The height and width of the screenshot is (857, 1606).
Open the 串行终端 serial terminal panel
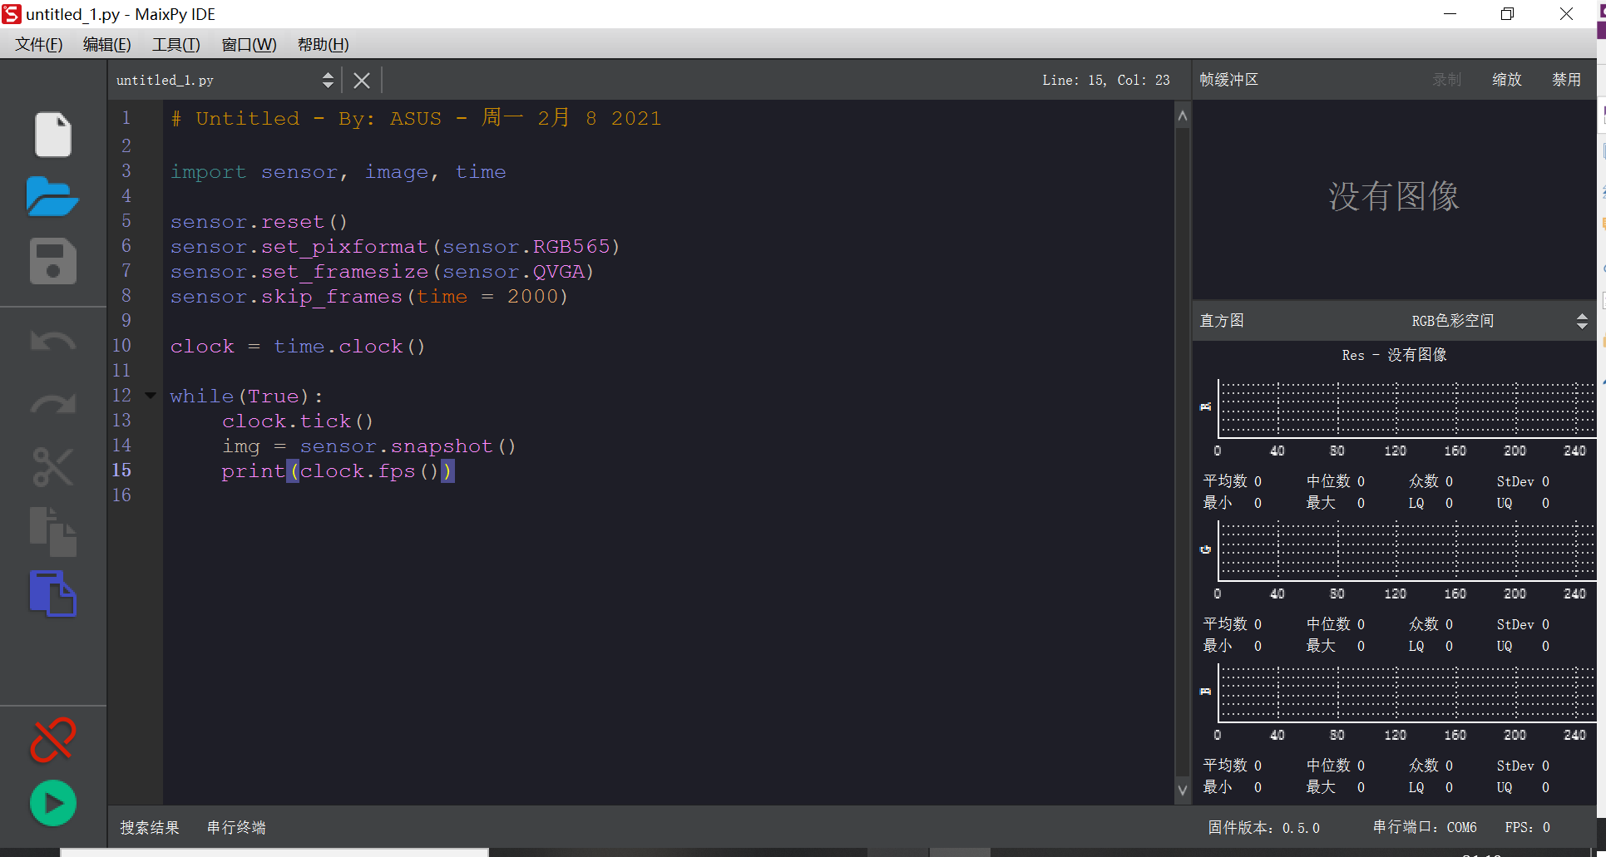click(236, 828)
